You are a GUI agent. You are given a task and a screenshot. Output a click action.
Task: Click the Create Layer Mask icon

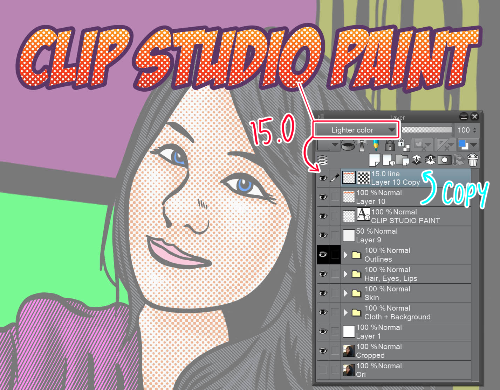pos(444,160)
